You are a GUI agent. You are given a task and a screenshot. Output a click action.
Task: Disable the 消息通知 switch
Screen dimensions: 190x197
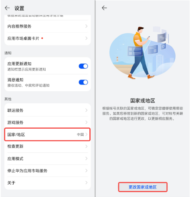pyautogui.click(x=83, y=82)
